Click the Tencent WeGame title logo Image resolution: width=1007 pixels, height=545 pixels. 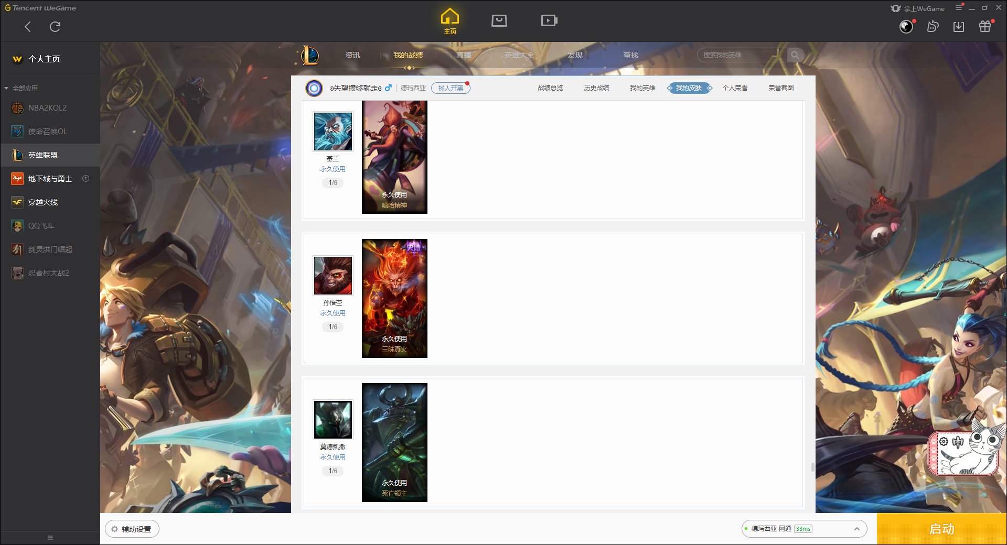click(x=40, y=8)
